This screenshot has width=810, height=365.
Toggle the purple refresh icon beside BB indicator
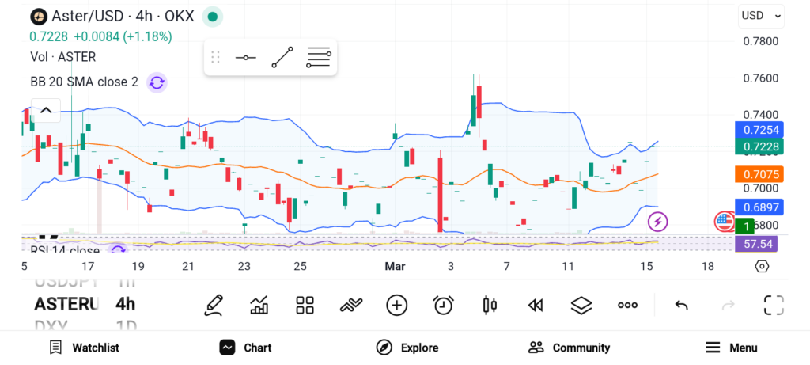tap(157, 82)
